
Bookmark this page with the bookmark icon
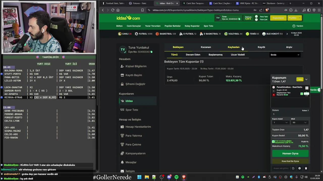142,10
